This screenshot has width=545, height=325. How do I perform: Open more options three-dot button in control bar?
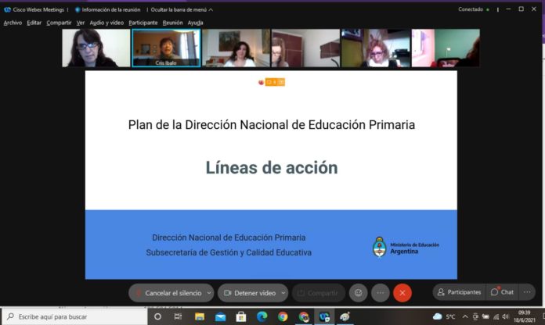381,293
